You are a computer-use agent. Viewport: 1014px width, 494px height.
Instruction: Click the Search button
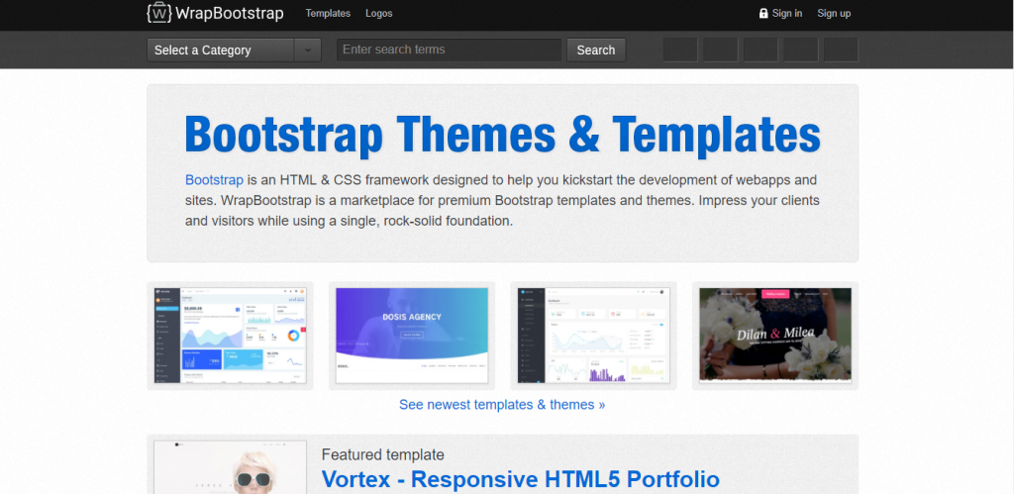click(x=596, y=49)
